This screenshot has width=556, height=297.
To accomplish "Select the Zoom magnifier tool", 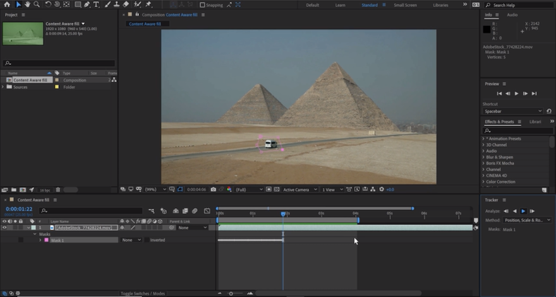I will pos(37,4).
